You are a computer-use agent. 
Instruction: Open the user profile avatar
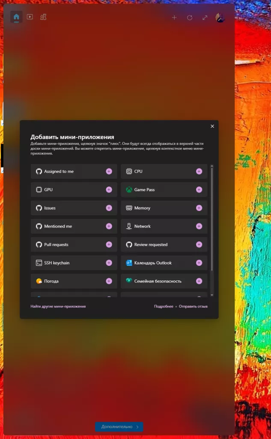220,18
